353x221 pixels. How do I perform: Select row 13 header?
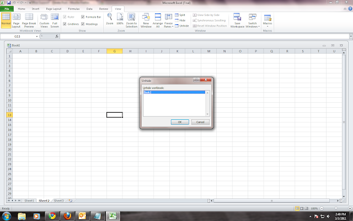click(9, 115)
